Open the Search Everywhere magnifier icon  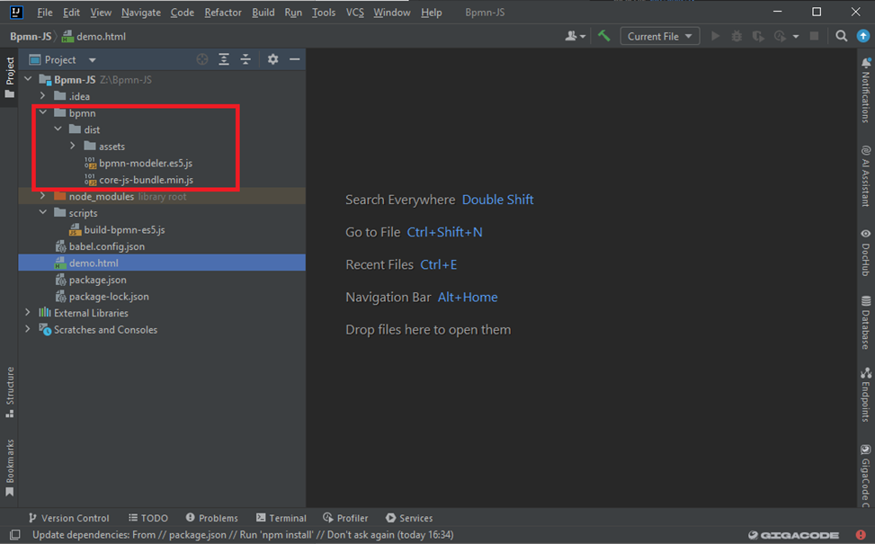841,36
